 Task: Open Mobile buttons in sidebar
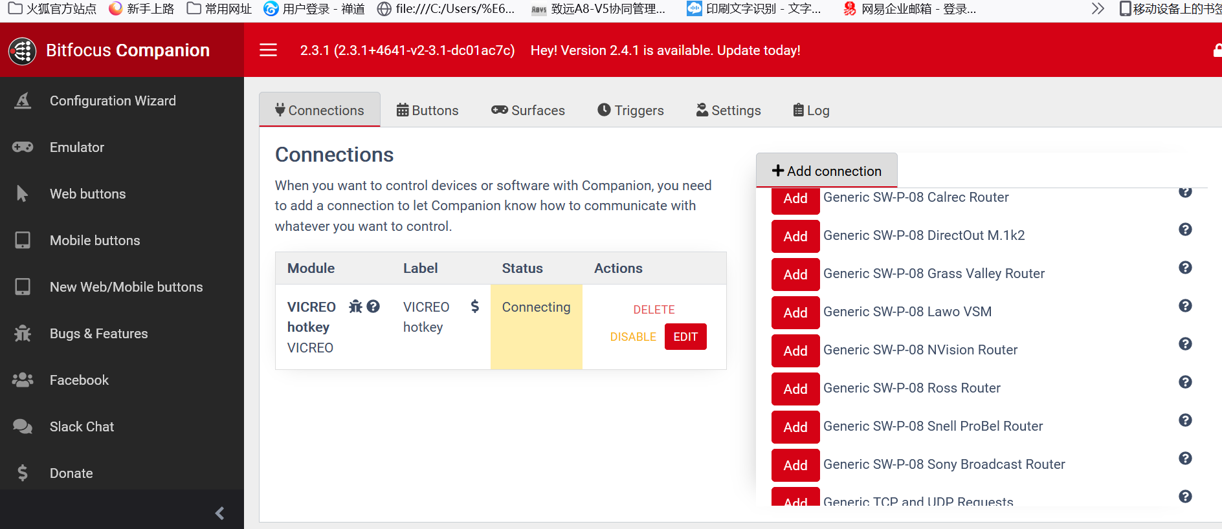click(122, 241)
